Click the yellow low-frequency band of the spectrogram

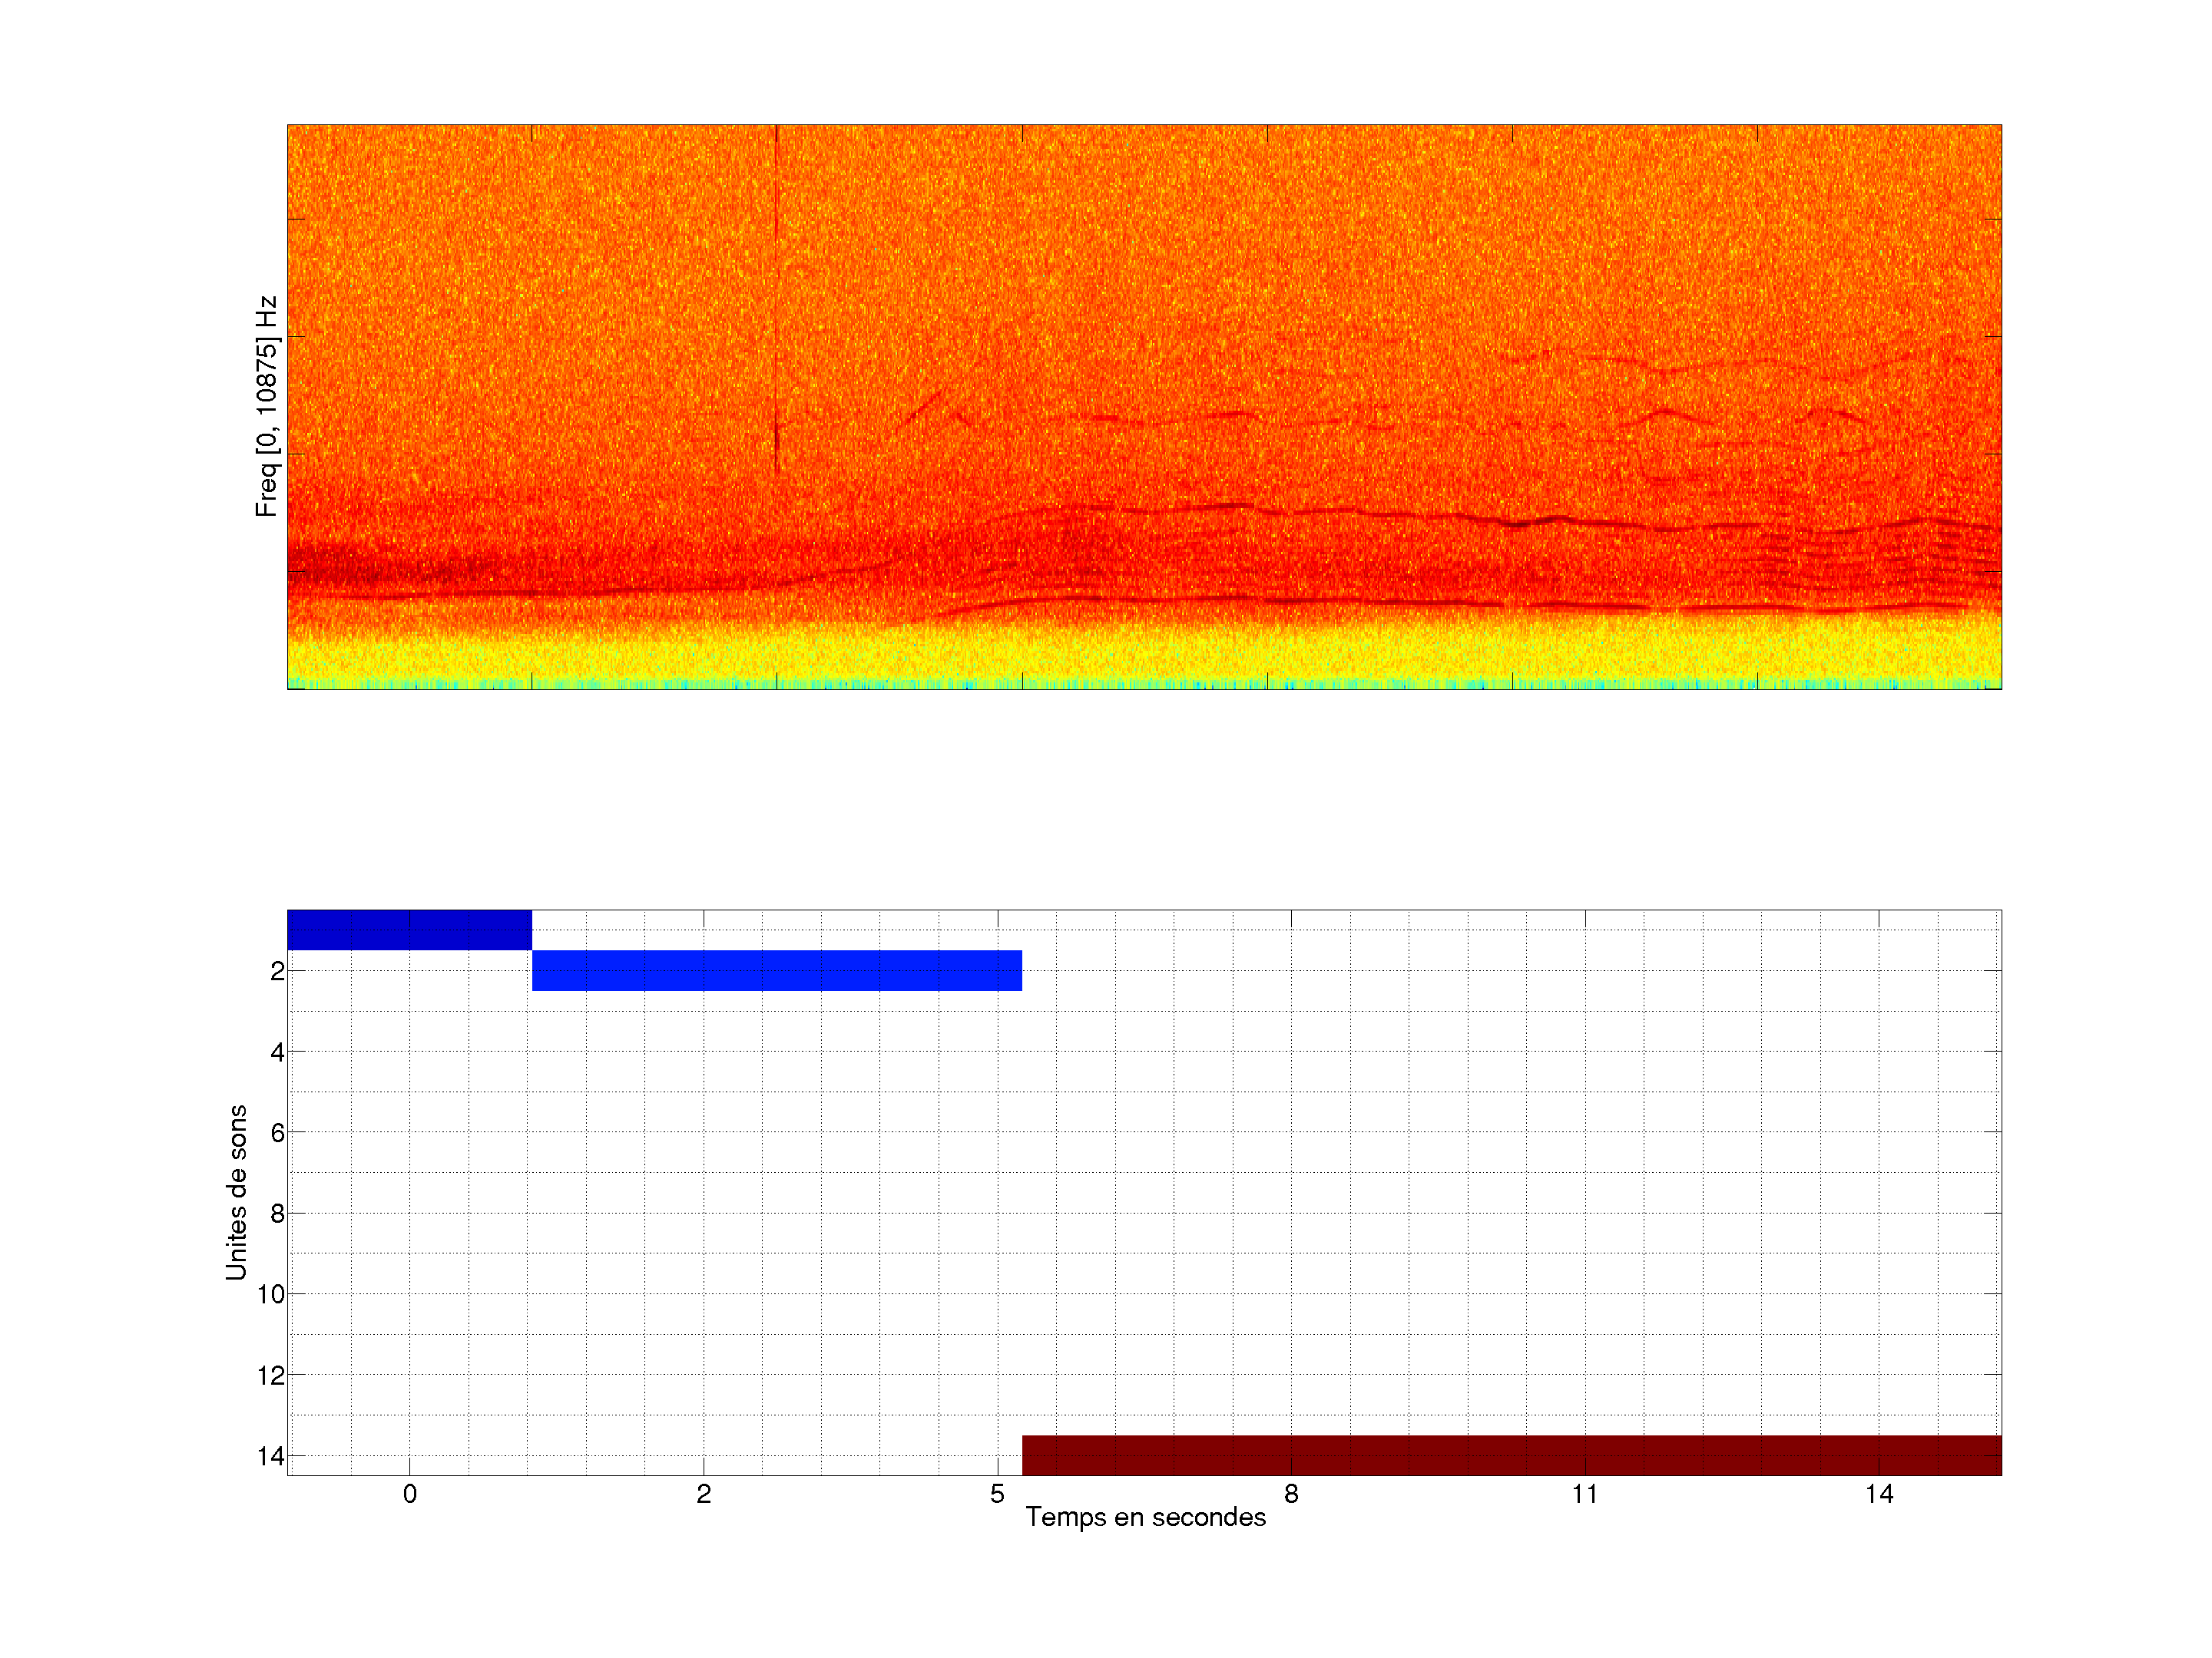click(1144, 655)
